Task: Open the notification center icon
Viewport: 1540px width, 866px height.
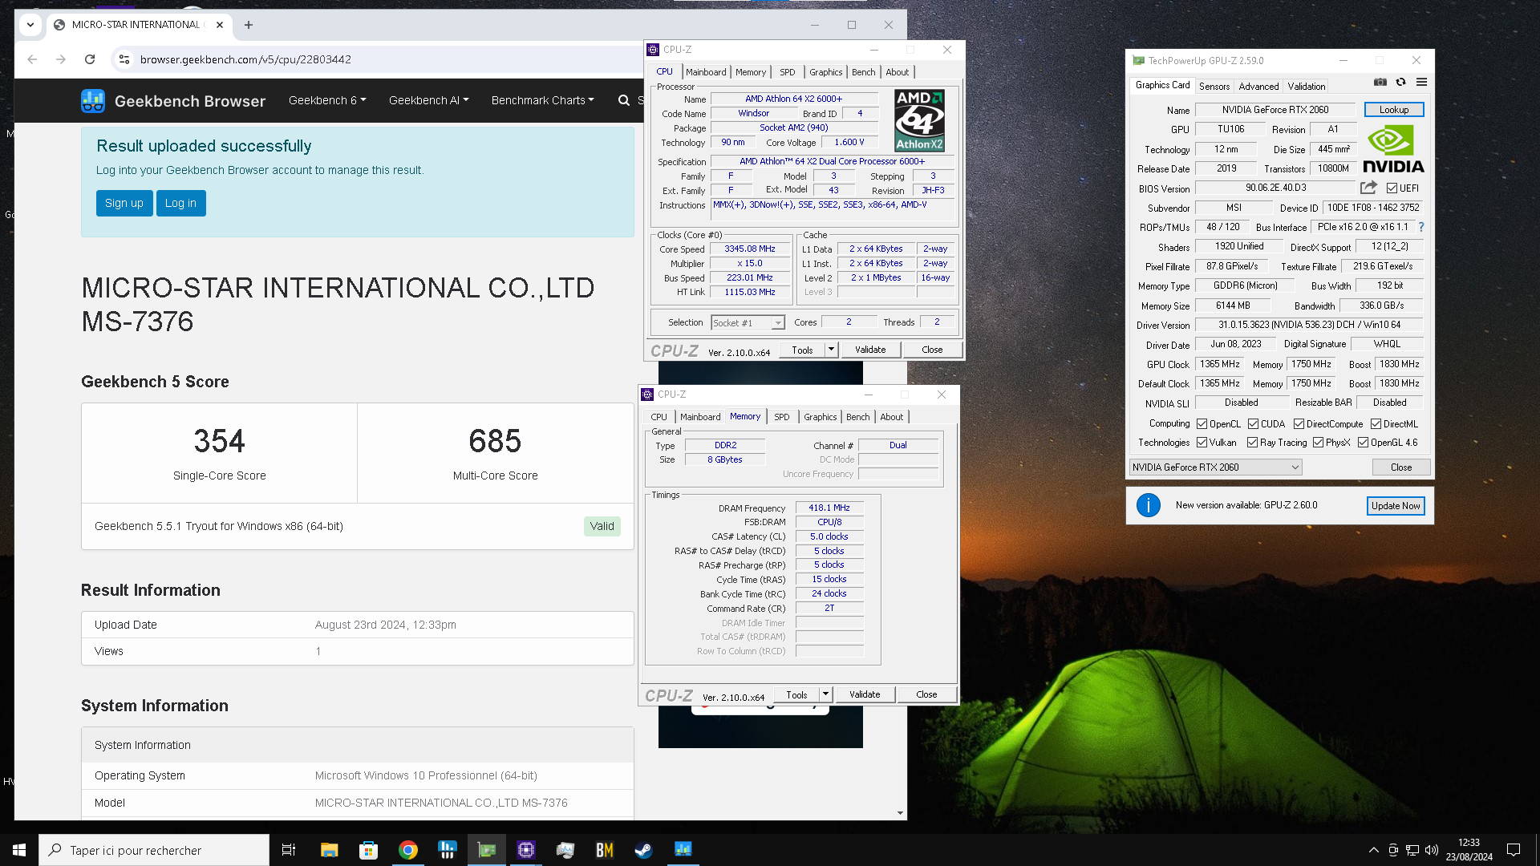Action: click(x=1514, y=850)
